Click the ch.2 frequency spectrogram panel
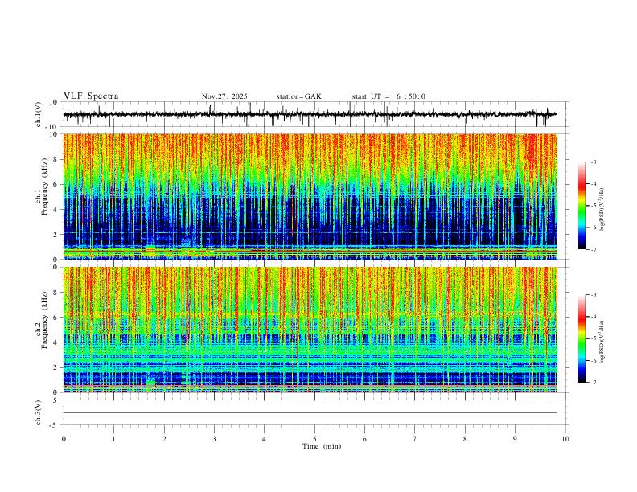637x492 pixels. [310, 330]
